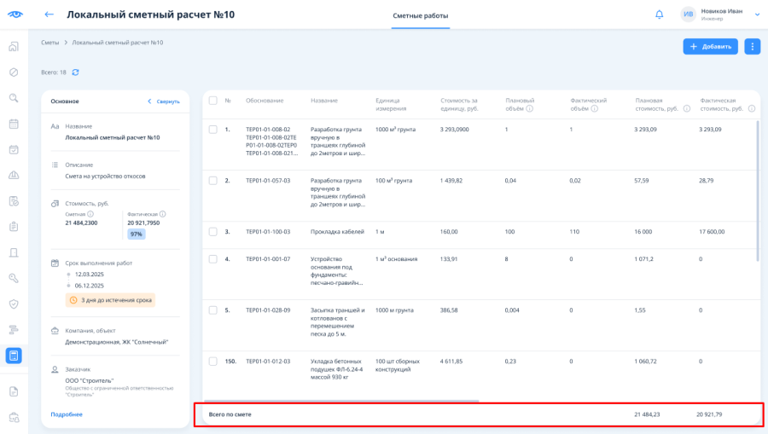The height and width of the screenshot is (434, 768).
Task: Check the row 150 checkbox ТЕР01-01-012-03
Action: (x=213, y=362)
